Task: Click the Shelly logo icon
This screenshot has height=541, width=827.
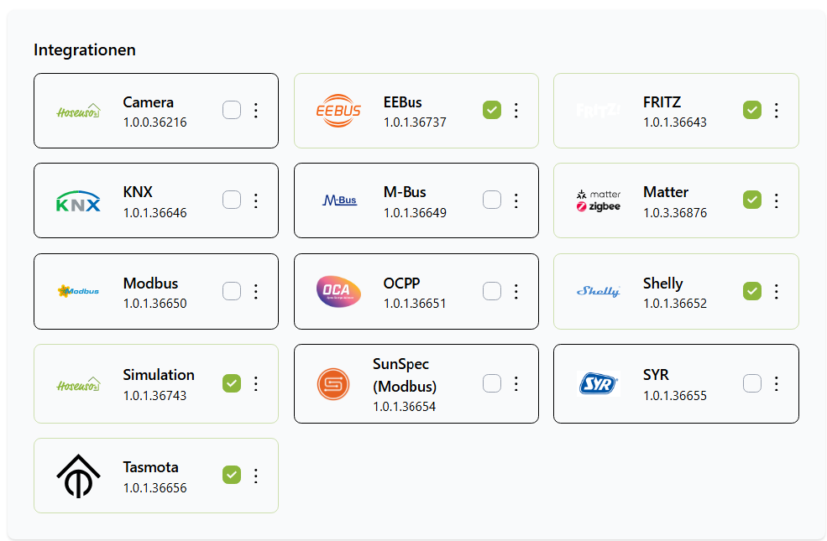Action: 599,291
